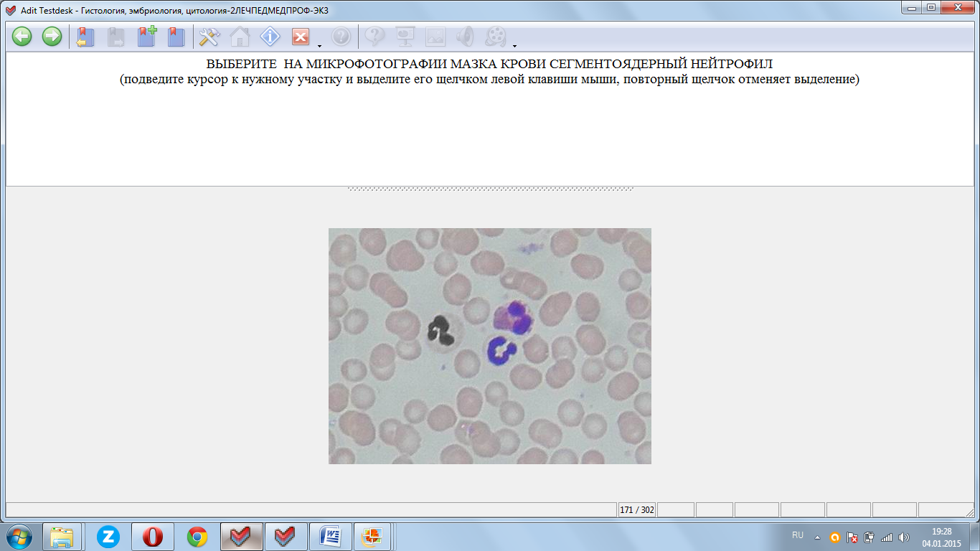This screenshot has height=551, width=980.
Task: Click the orange round tray icon
Action: (834, 537)
